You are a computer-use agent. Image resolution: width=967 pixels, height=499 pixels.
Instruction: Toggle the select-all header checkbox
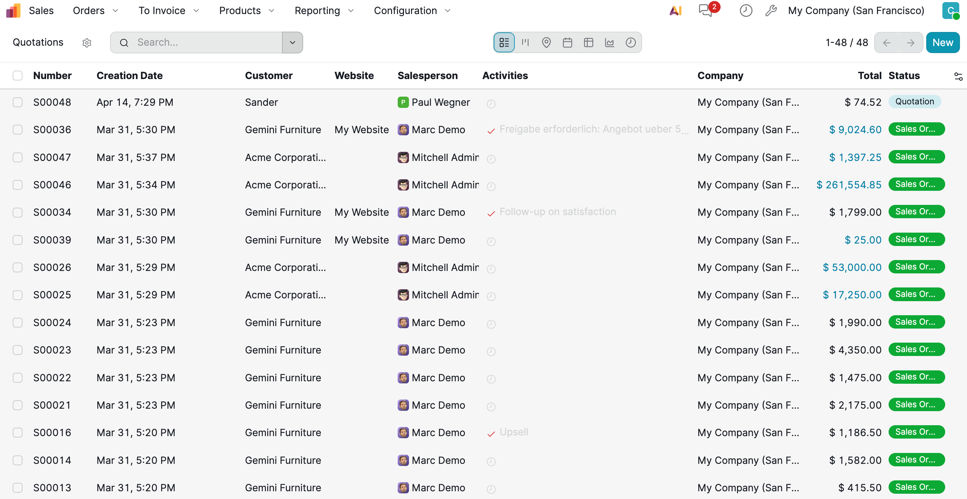18,76
